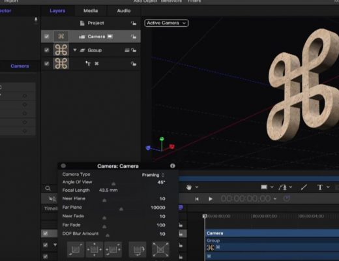
Task: Click the HUD scale arrows tool button
Action: (160, 249)
